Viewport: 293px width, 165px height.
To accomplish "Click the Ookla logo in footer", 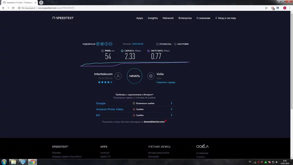I will 202,146.
